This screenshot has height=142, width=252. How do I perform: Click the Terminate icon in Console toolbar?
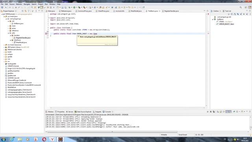[208, 112]
